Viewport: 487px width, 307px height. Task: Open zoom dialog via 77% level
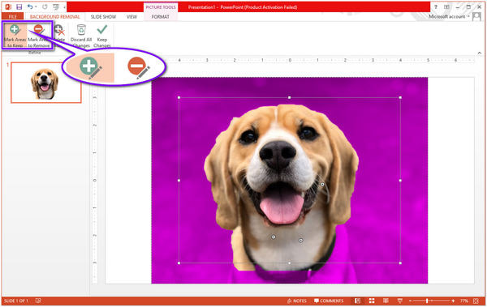(464, 301)
